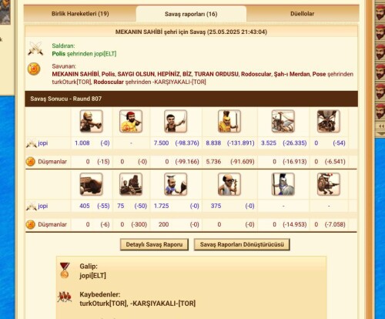Click the top advisor portrait in right sidebar
The image size is (385, 319).
(x=380, y=12)
